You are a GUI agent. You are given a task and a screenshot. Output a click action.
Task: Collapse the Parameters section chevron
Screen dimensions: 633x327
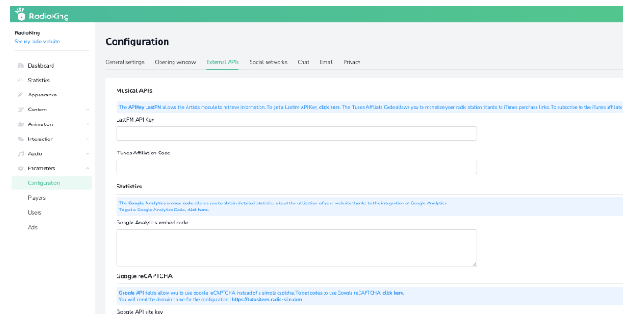click(x=87, y=168)
